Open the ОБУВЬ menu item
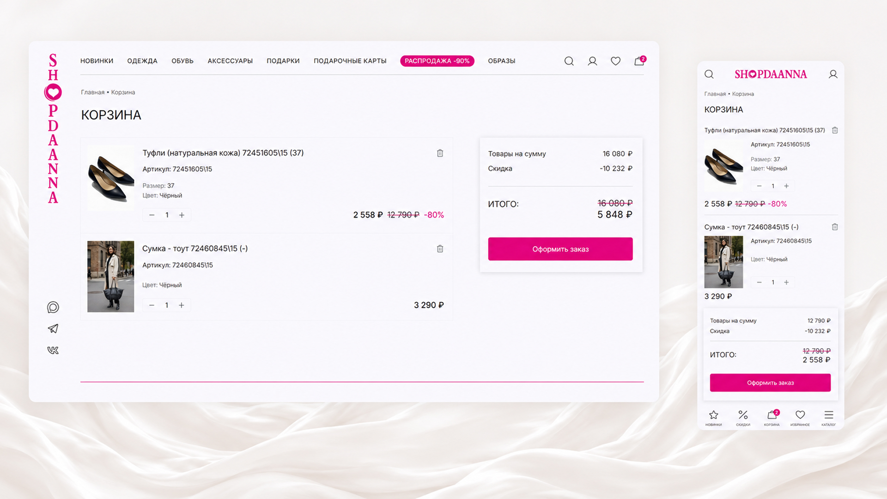Image resolution: width=887 pixels, height=499 pixels. (182, 61)
